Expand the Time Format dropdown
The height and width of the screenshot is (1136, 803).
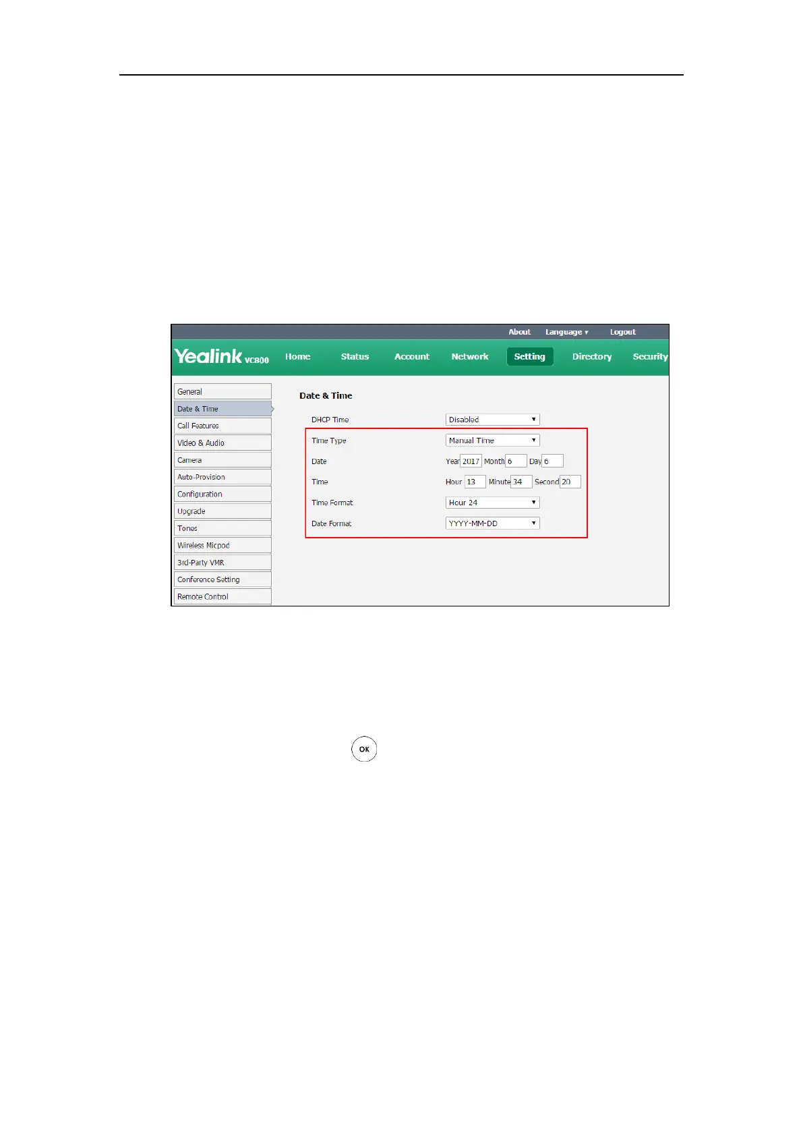click(493, 503)
